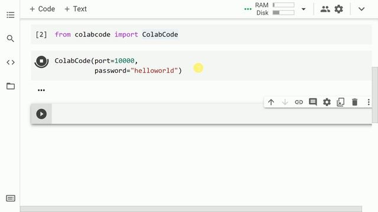Click the [2] execution count label
378x212 pixels.
click(41, 34)
